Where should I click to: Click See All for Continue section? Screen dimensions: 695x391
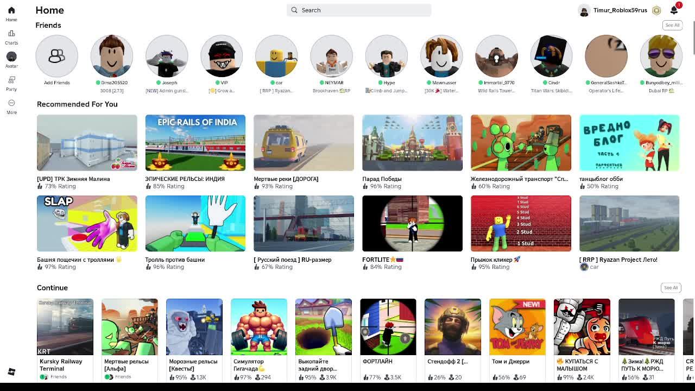(671, 288)
